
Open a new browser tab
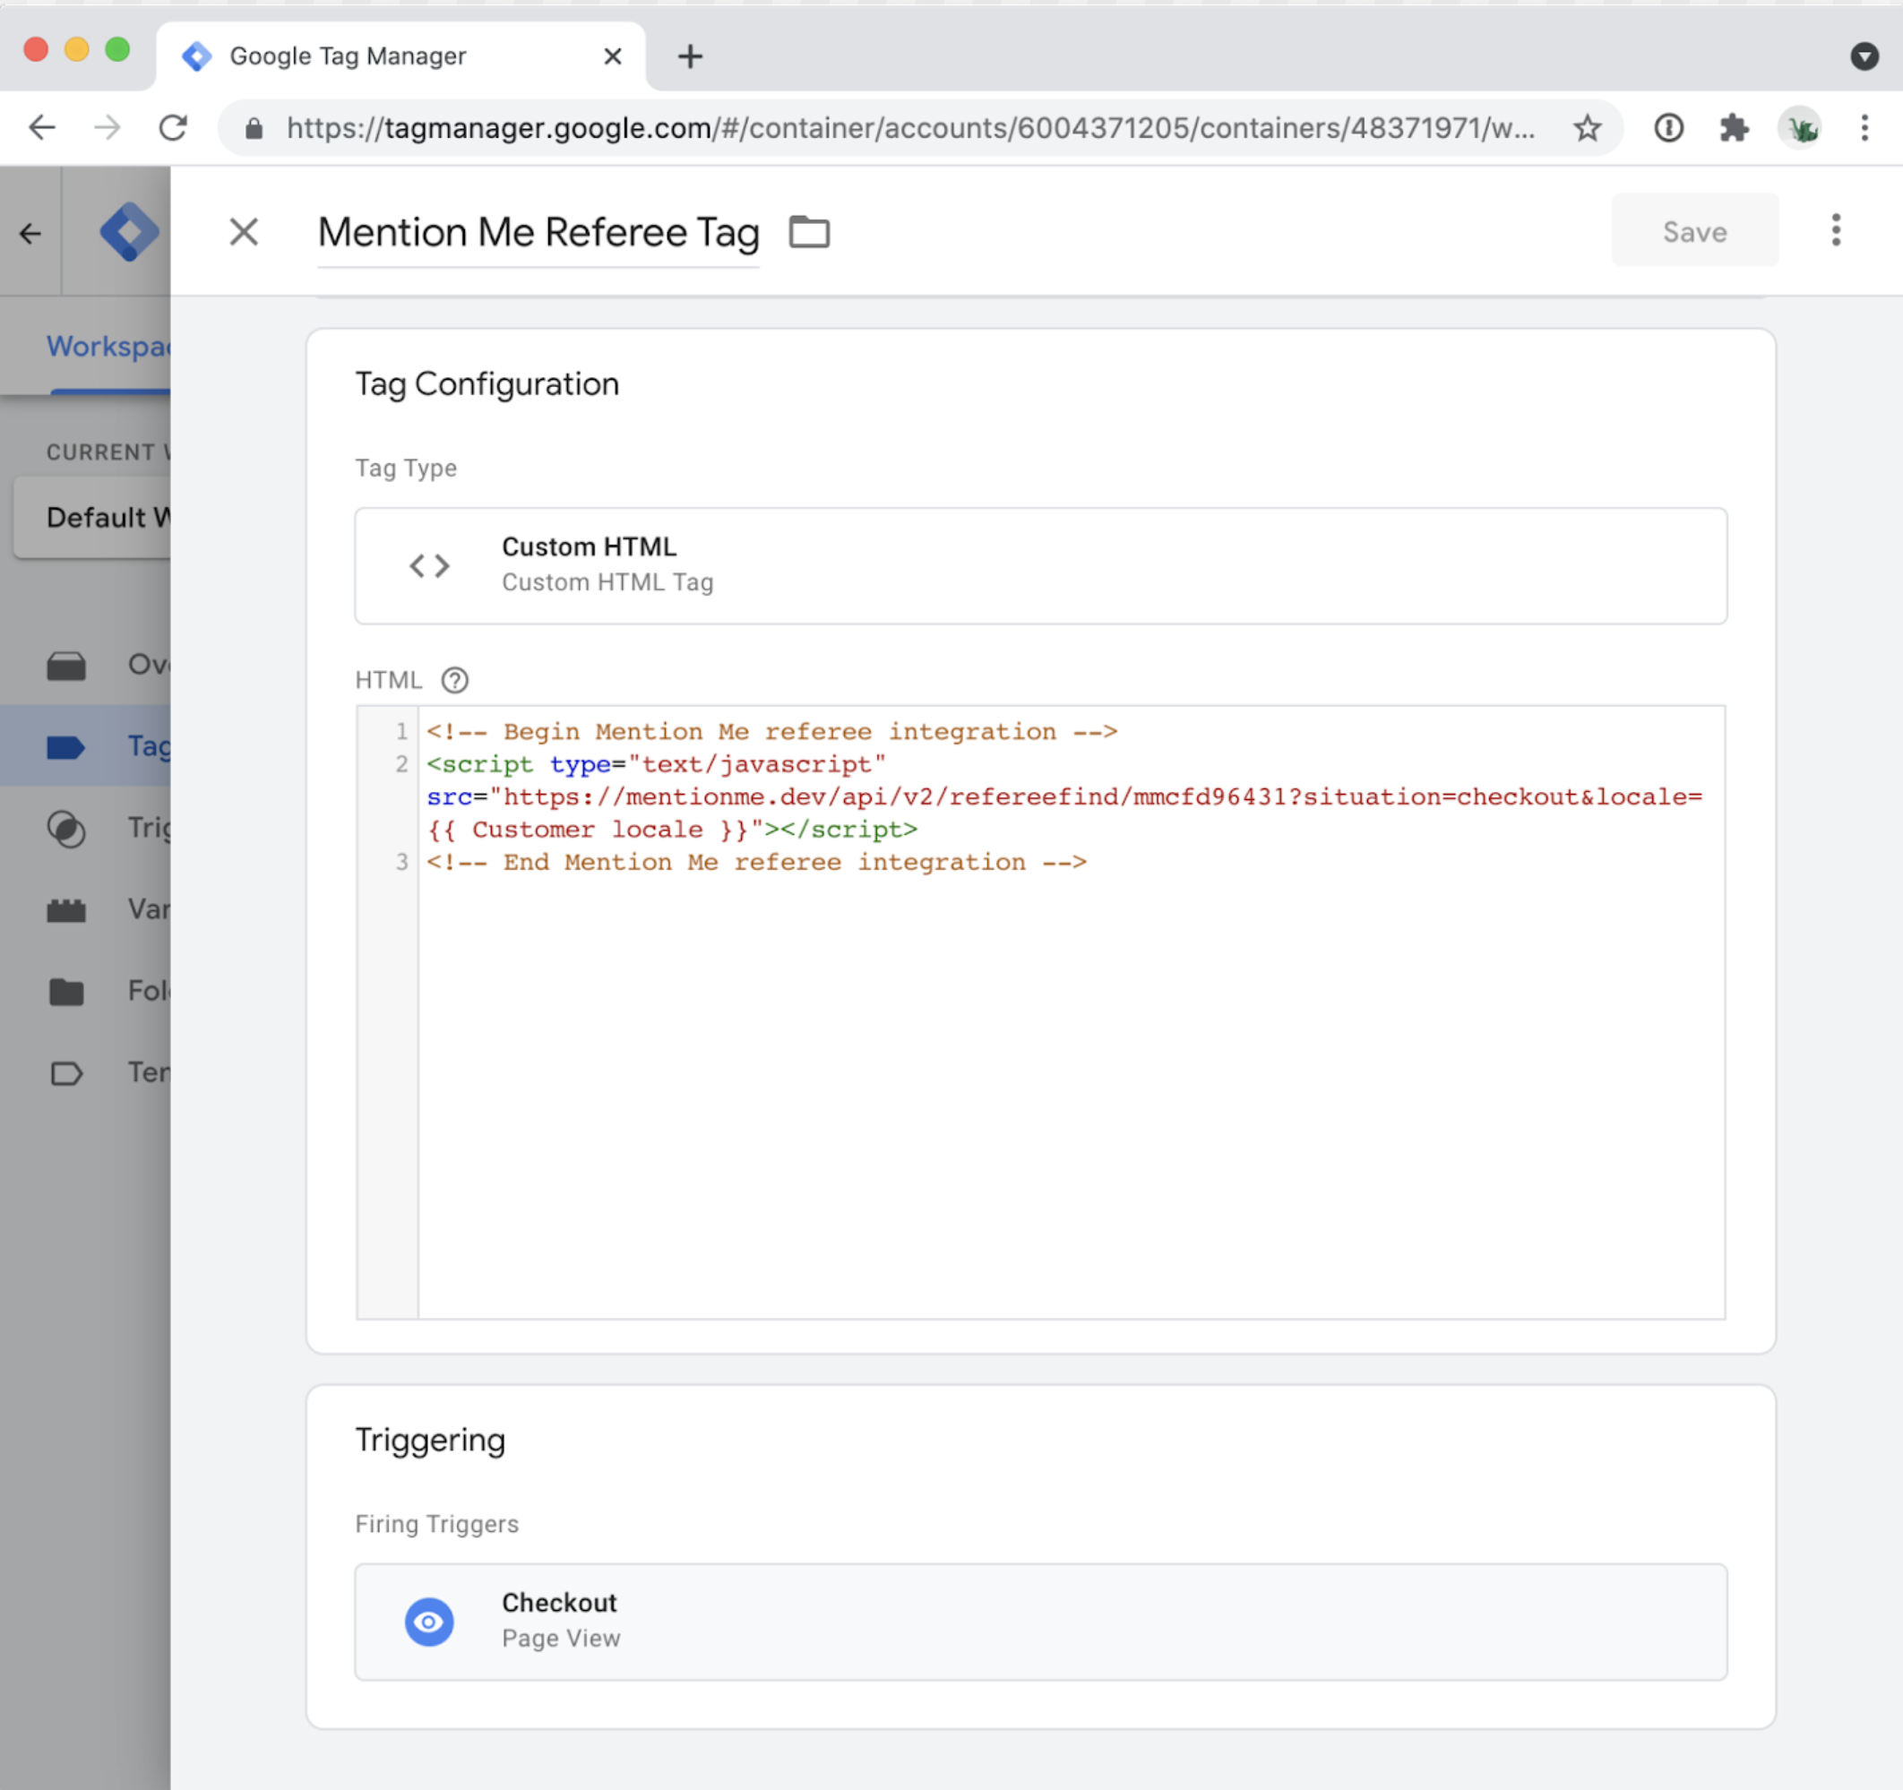[x=689, y=56]
